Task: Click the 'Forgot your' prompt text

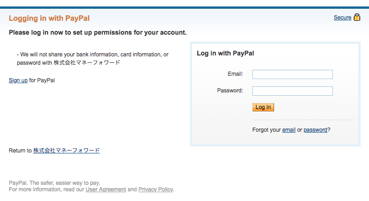Action: [x=266, y=130]
